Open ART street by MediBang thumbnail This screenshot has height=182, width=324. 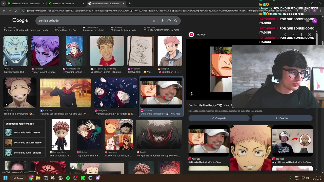pos(107,51)
